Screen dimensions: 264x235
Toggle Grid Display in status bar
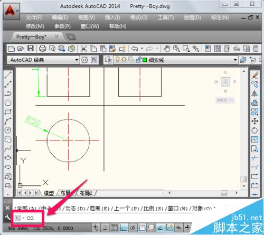pos(114,228)
